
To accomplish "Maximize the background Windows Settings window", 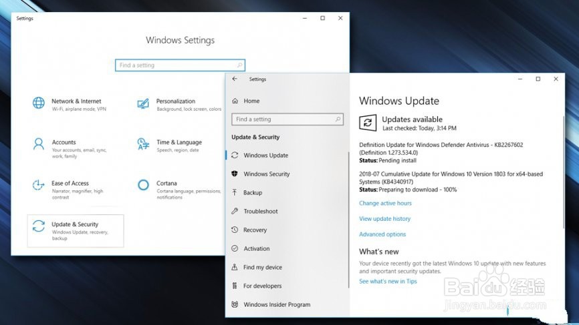I will (x=323, y=18).
